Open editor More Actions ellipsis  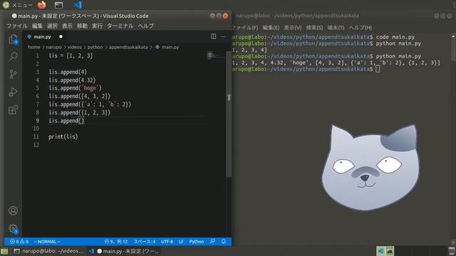point(223,36)
